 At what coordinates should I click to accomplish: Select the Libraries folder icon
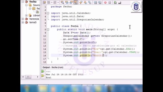coord(30,15)
